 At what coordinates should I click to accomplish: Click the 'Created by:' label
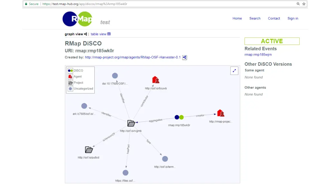(74, 57)
